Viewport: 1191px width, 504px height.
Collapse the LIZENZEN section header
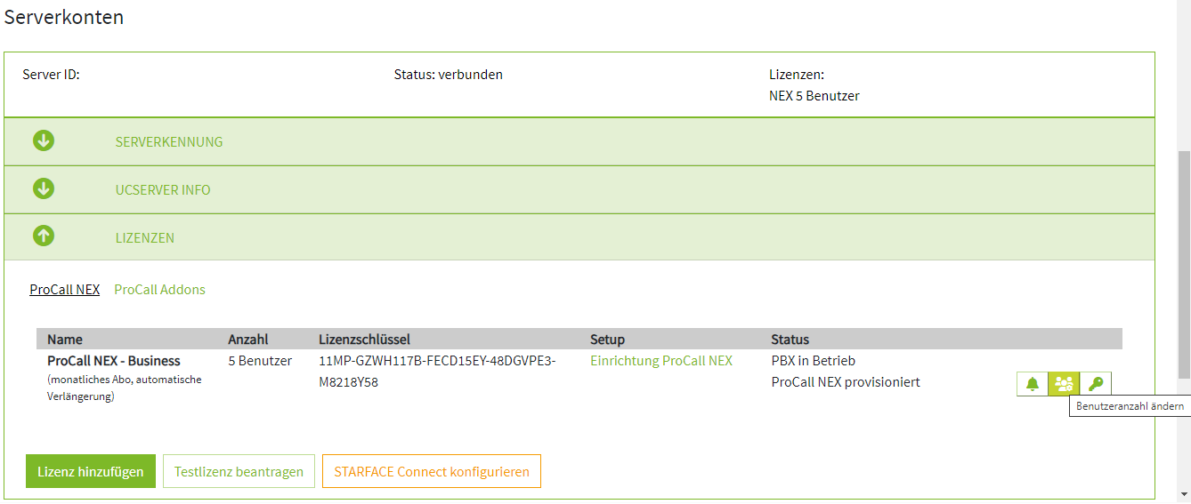click(145, 238)
